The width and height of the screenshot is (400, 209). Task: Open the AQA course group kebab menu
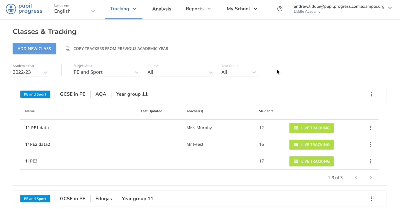pyautogui.click(x=371, y=94)
